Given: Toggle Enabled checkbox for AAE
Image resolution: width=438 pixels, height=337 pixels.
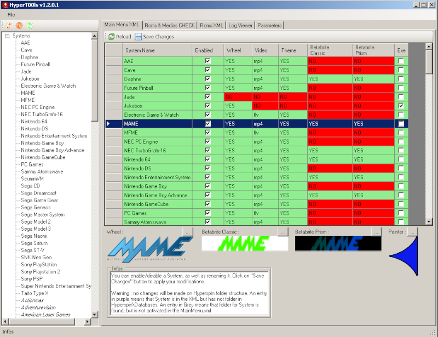Looking at the screenshot, I should (x=208, y=61).
